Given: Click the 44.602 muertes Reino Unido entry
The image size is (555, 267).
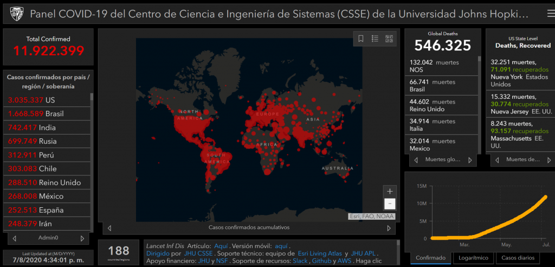Looking at the screenshot, I should coord(441,105).
